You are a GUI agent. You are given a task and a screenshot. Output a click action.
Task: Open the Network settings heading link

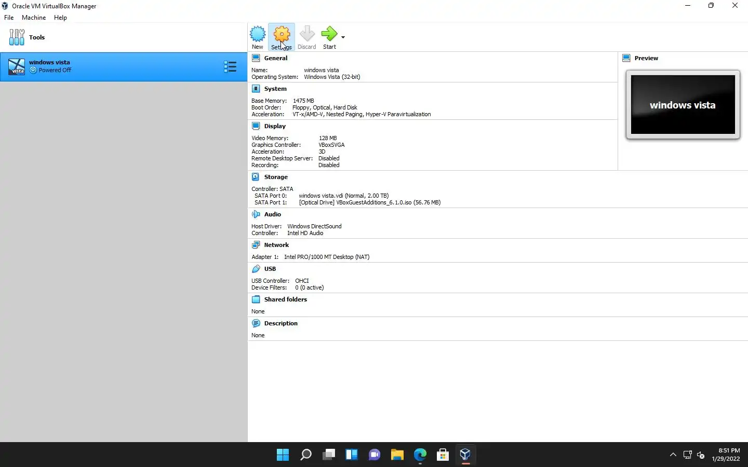[276, 245]
